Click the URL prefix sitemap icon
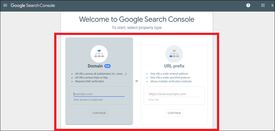This screenshot has width=275, height=131. [x=174, y=54]
